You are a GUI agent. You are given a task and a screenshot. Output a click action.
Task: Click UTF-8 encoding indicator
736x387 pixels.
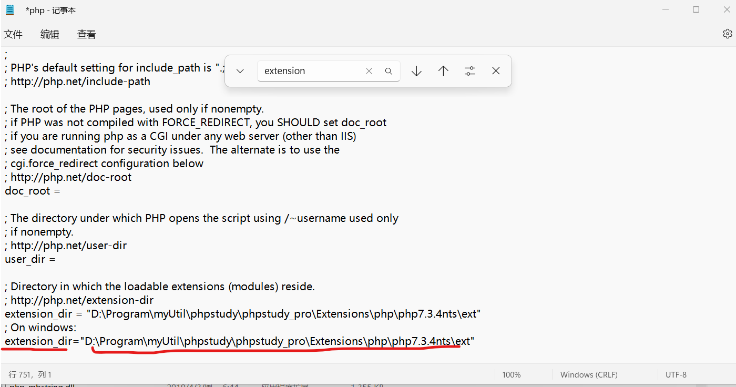point(676,375)
